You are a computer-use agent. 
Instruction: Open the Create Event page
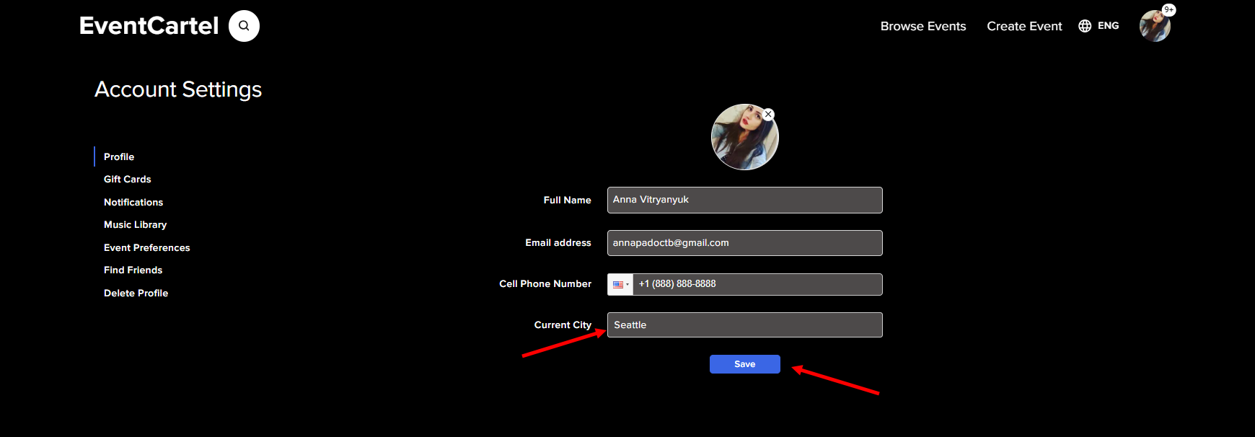(x=1023, y=26)
